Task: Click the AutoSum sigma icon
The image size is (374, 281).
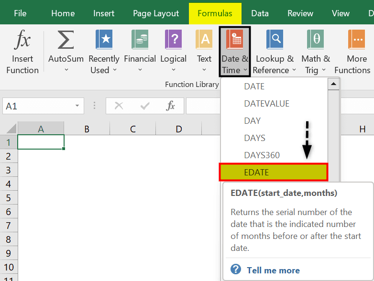Action: pos(66,39)
